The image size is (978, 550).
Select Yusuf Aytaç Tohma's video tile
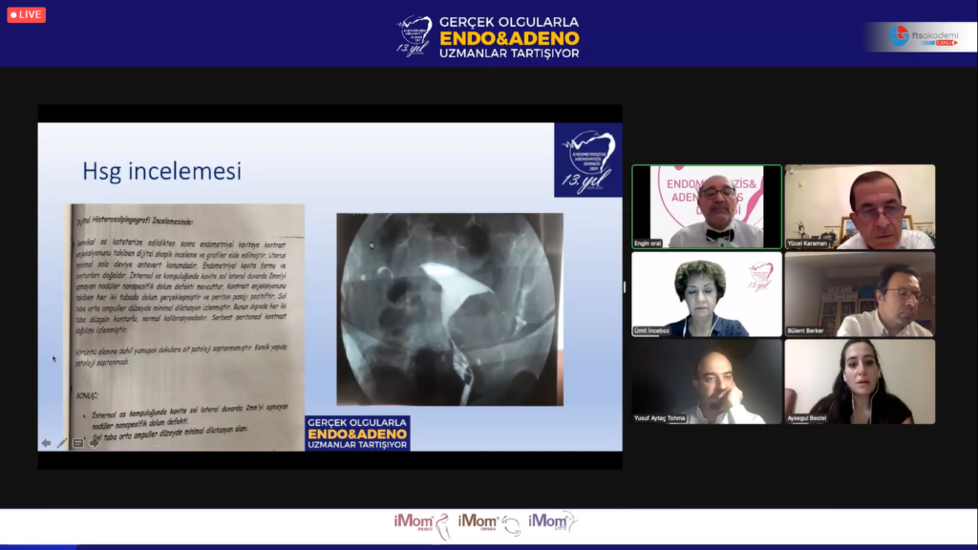click(x=707, y=381)
